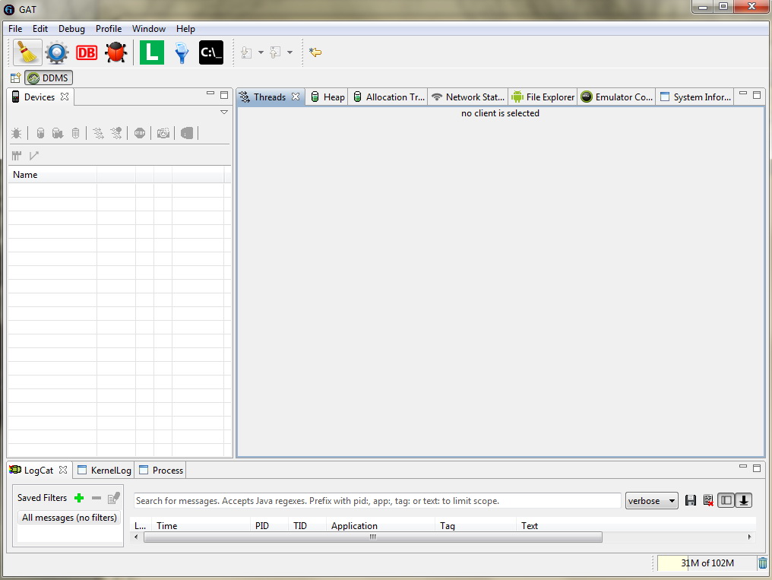Click the broom clean-up toolbar icon
The height and width of the screenshot is (580, 772).
(x=27, y=52)
